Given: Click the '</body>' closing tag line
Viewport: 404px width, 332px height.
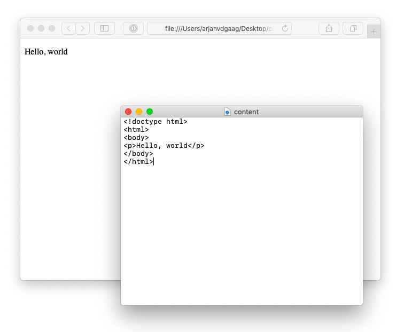Looking at the screenshot, I should [138, 154].
